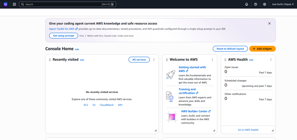
Task: Click the certificate icon
Action: tap(170, 97)
